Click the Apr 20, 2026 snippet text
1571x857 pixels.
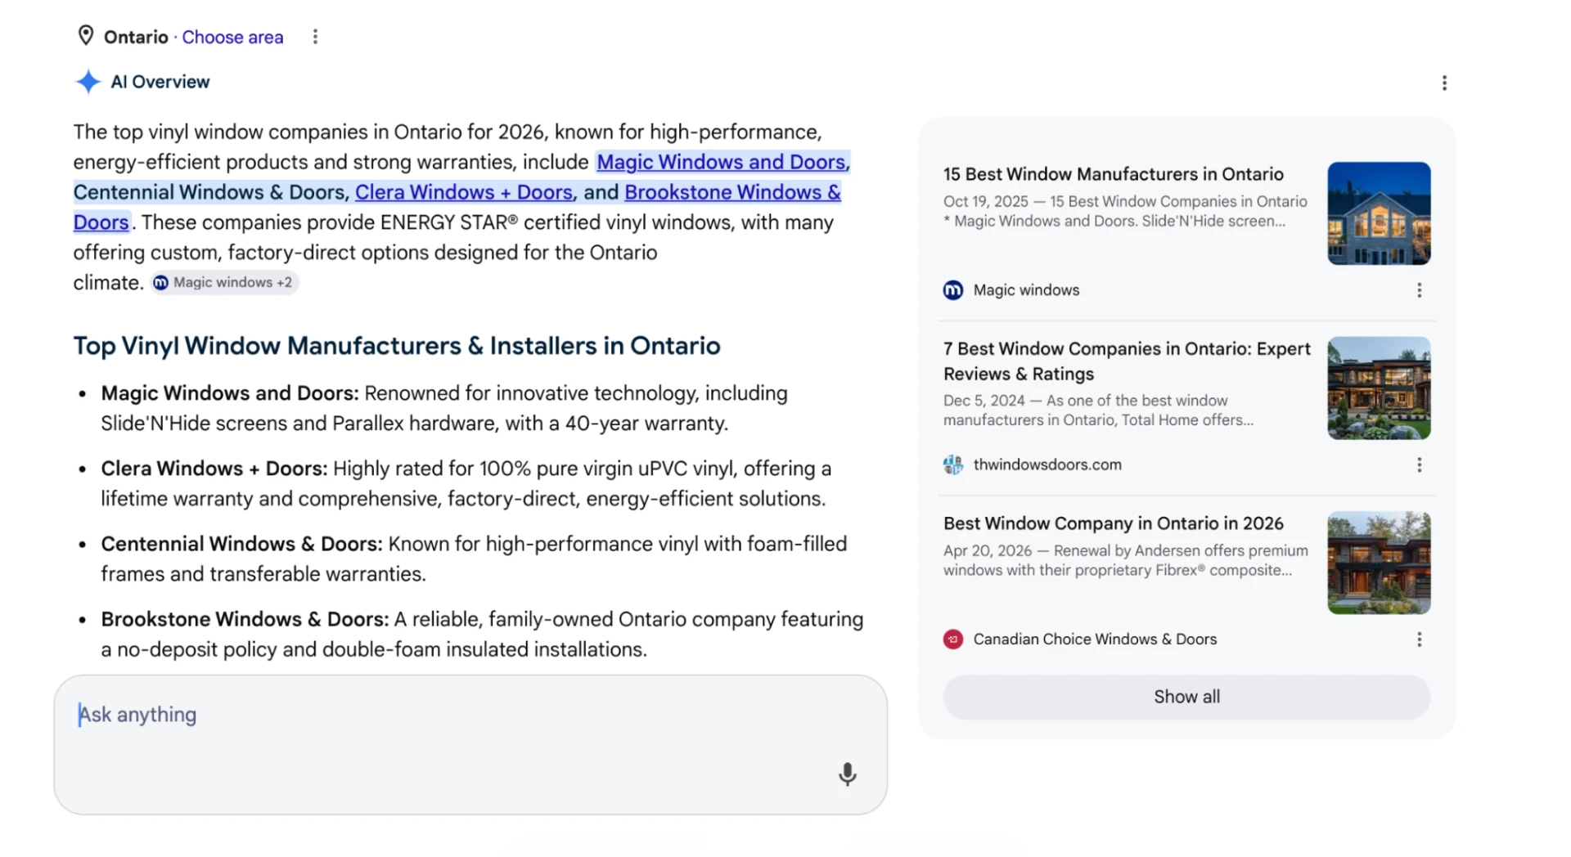pyautogui.click(x=1125, y=560)
